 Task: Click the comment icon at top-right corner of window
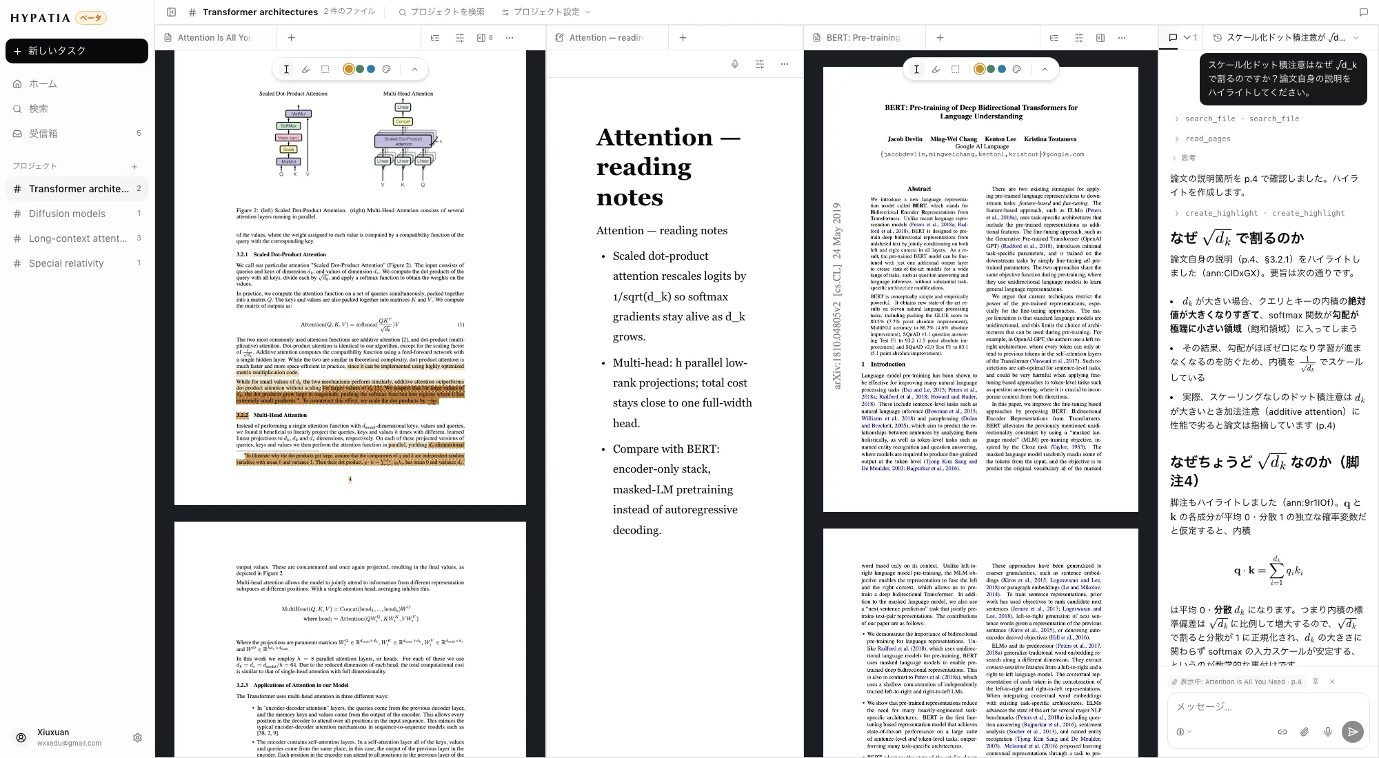click(1363, 12)
